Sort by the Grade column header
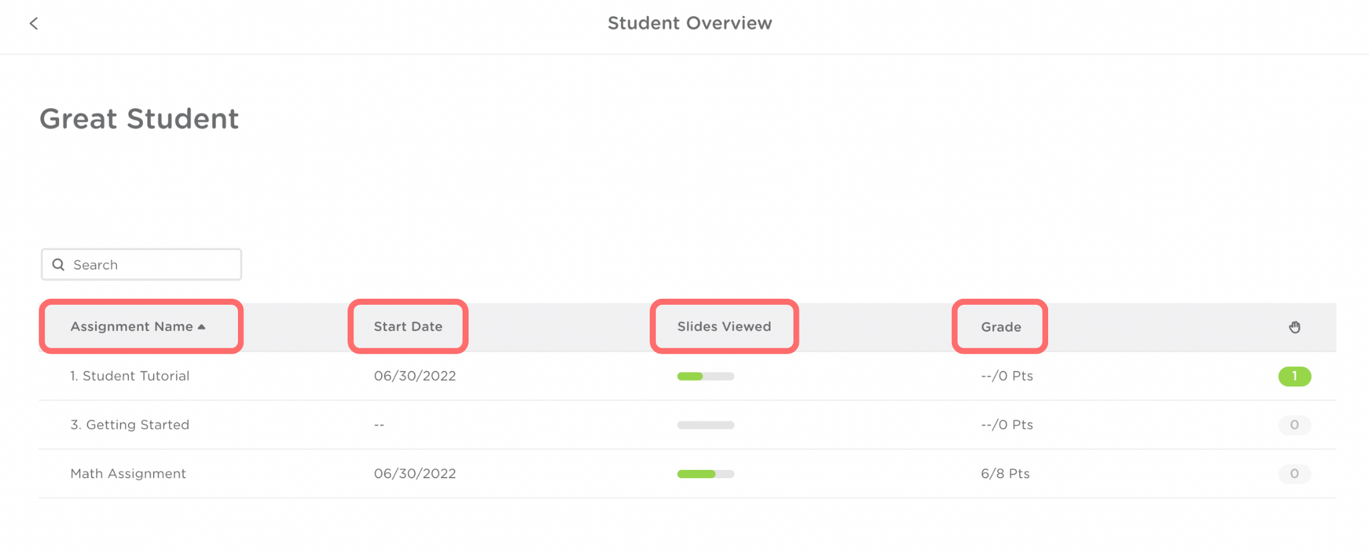Image resolution: width=1369 pixels, height=552 pixels. pyautogui.click(x=1001, y=327)
